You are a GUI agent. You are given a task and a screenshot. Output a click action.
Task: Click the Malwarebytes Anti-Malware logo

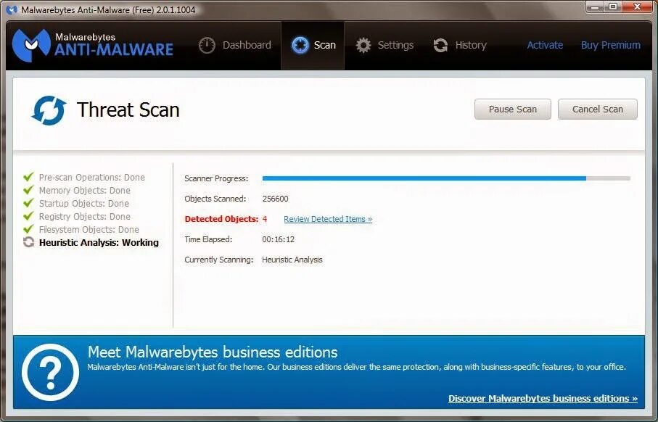(x=93, y=45)
